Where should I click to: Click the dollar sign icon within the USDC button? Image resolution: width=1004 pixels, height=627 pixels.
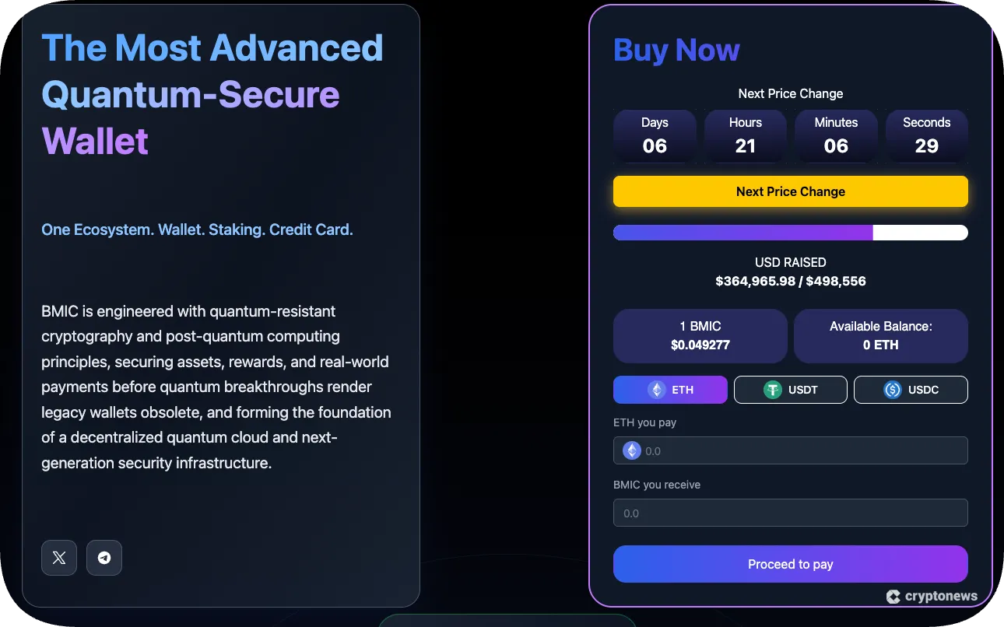[893, 390]
